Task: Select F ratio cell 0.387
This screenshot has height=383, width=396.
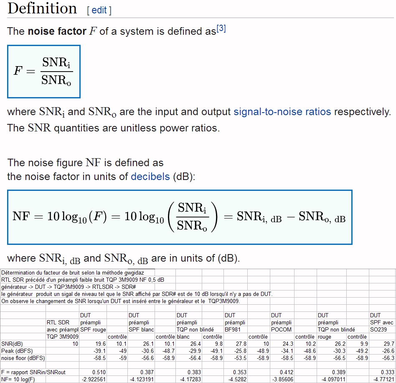Action: coord(147,372)
